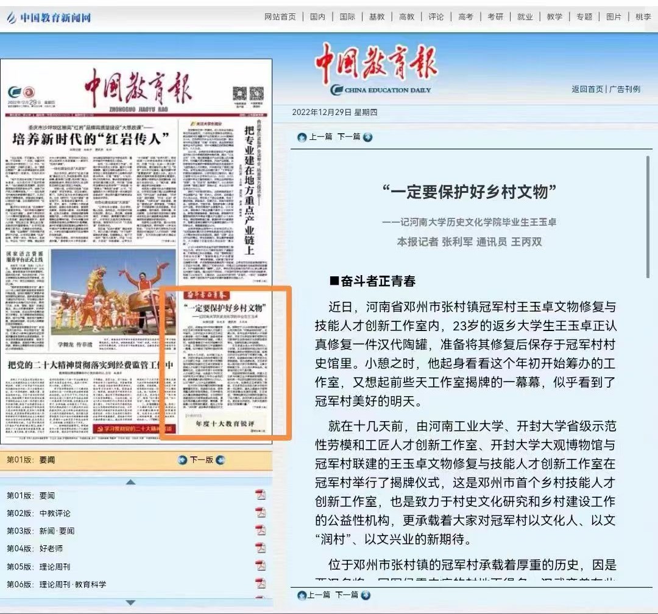Open PDF for 第04版 好老师
Screen dimensions: 658x614
pyautogui.click(x=261, y=548)
